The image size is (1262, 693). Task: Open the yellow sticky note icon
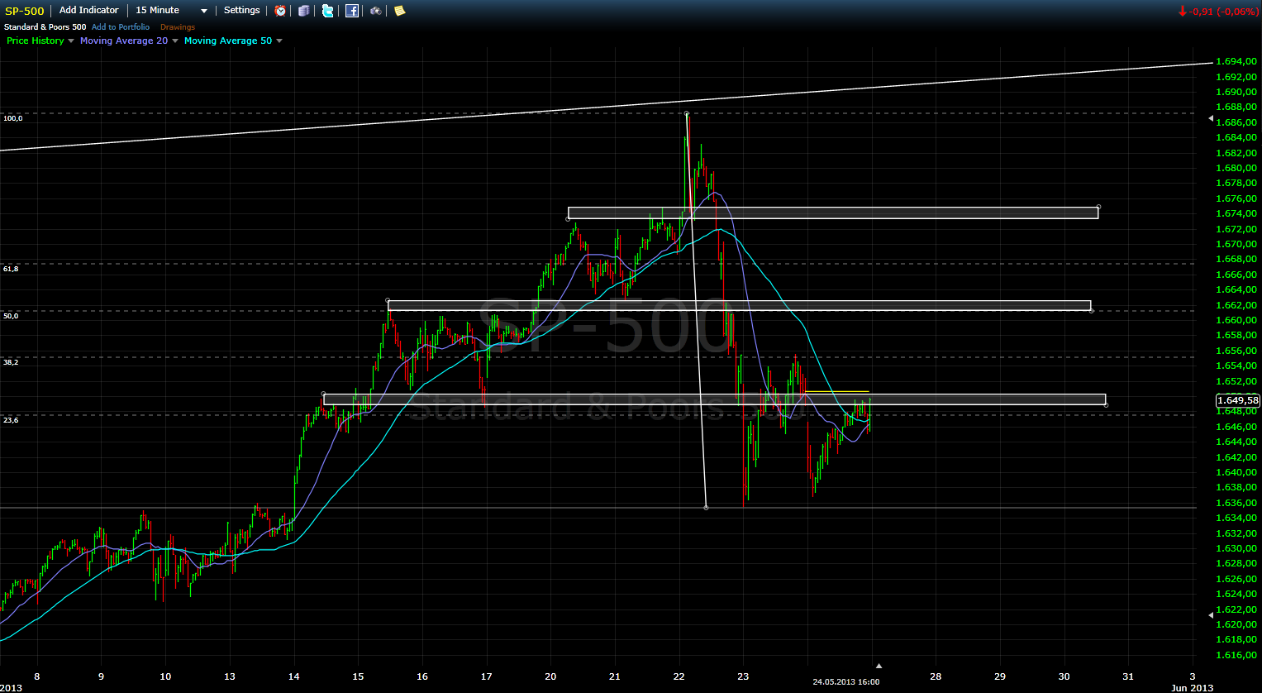(x=400, y=11)
